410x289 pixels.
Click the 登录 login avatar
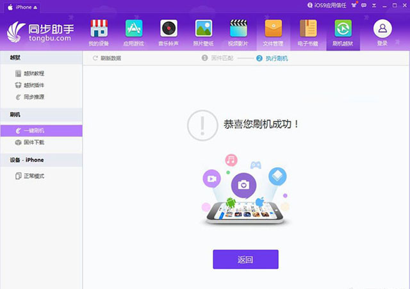[382, 33]
